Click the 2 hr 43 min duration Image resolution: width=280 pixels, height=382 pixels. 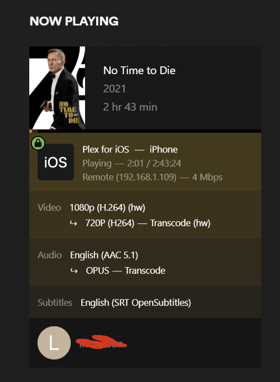click(130, 107)
